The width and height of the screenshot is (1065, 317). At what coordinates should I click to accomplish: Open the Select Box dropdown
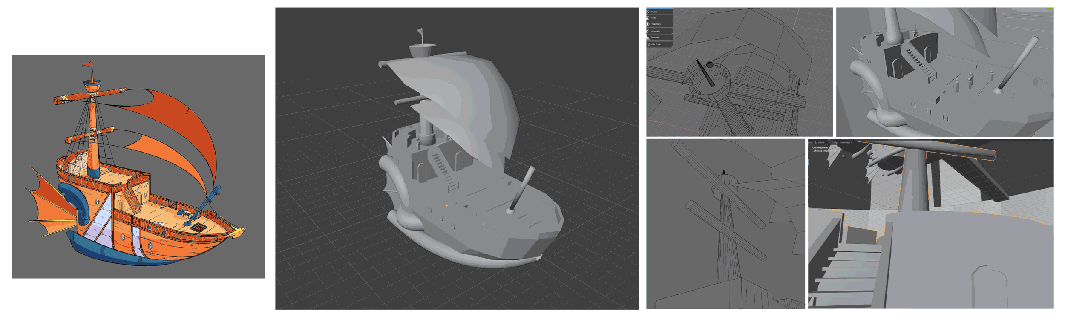(846, 143)
